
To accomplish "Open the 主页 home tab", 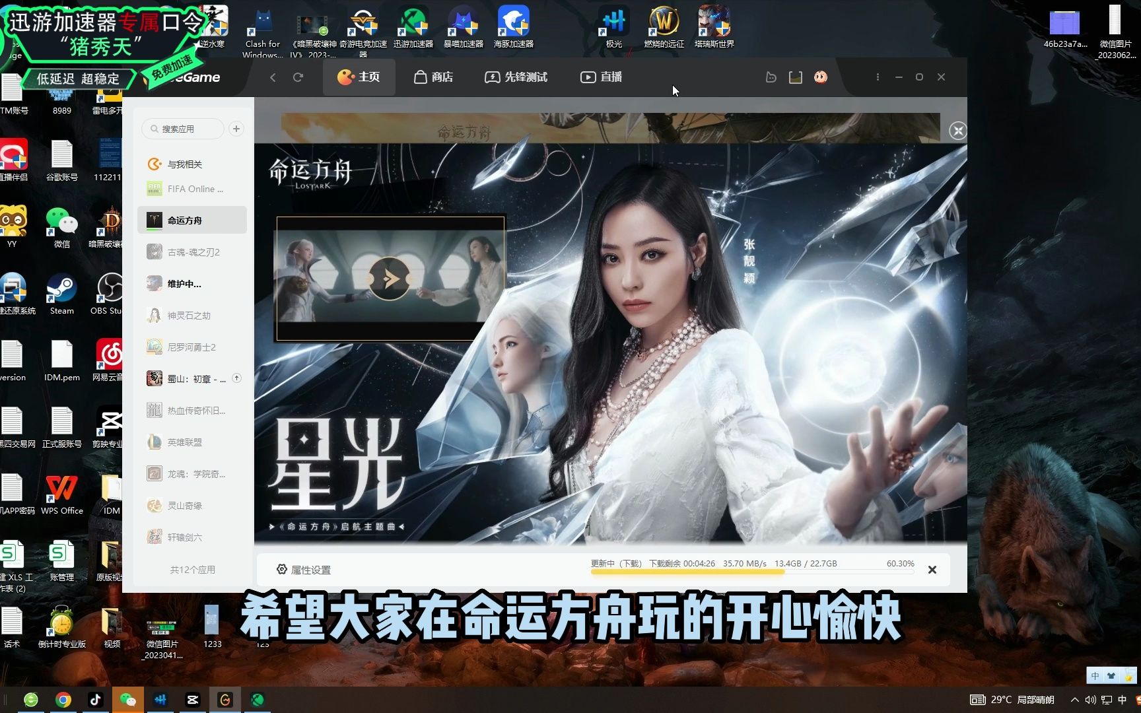I will [x=359, y=77].
